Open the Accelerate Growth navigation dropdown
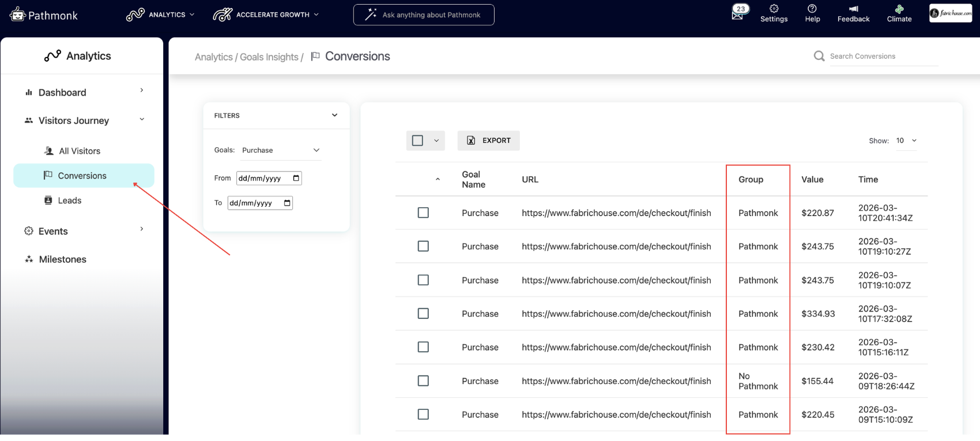This screenshot has width=980, height=441. click(x=266, y=14)
